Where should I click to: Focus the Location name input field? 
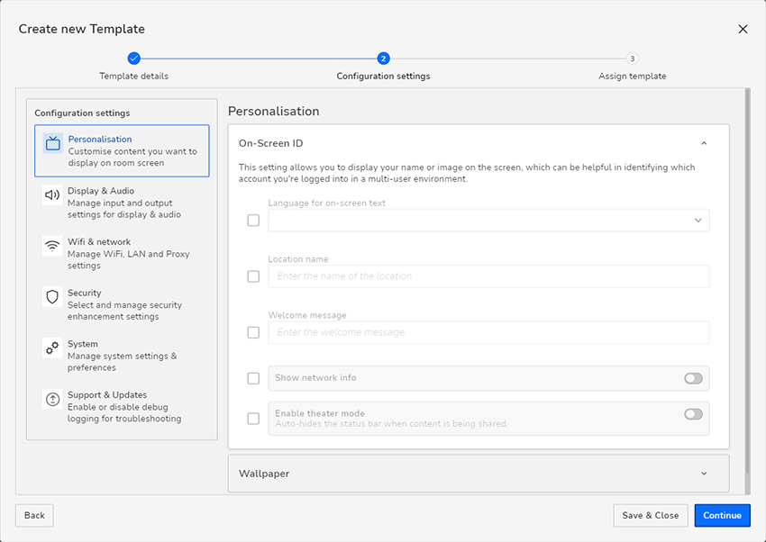[488, 276]
